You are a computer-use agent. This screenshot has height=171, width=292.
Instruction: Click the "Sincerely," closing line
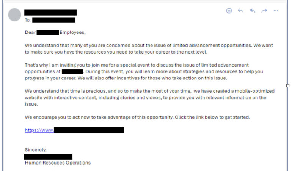[36, 149]
